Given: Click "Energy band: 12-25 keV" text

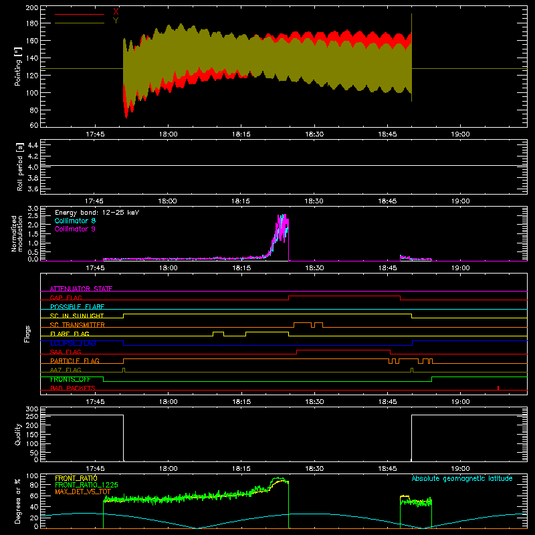Looking at the screenshot, I should coord(97,213).
